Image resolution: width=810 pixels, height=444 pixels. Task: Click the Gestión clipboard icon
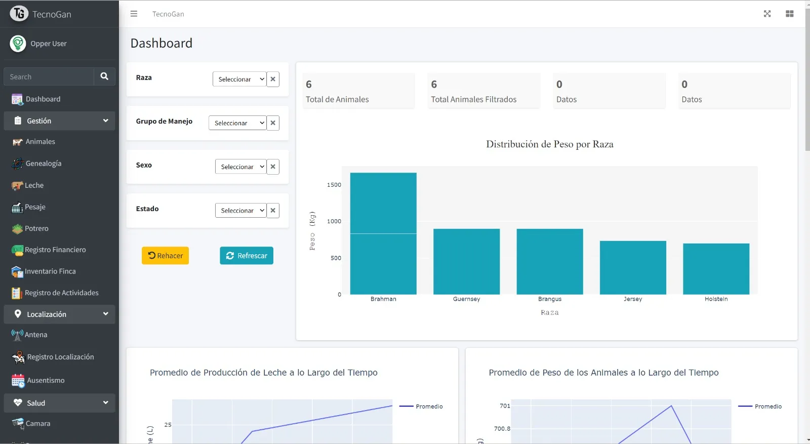coord(18,120)
